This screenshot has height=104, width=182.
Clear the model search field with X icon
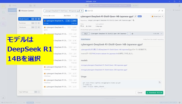click(x=82, y=11)
